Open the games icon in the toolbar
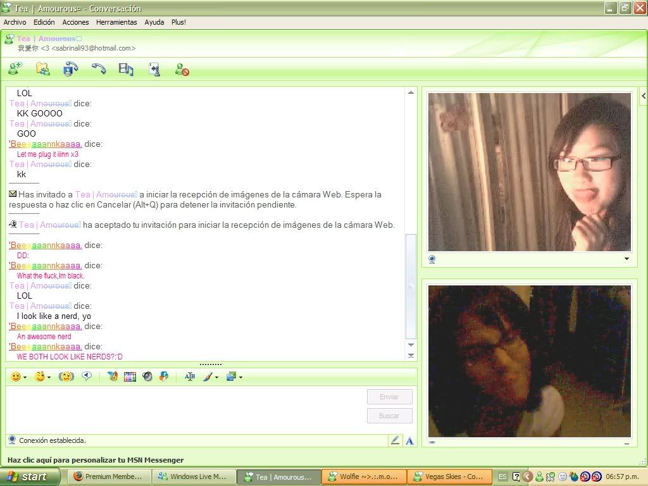Viewport: 648px width, 486px height. coord(154,69)
